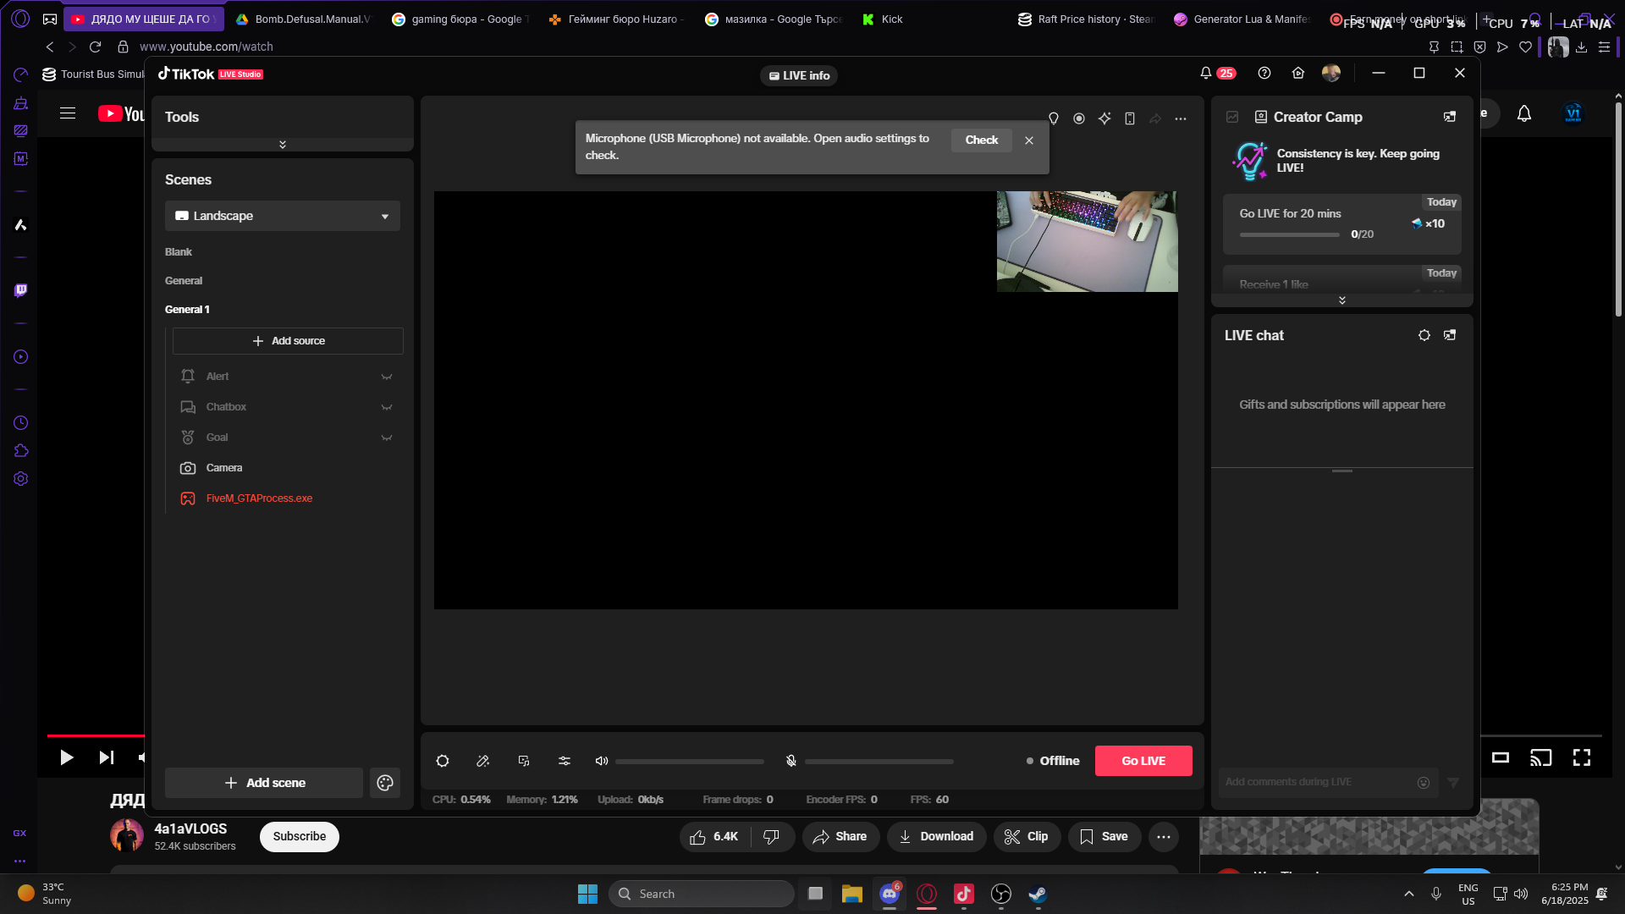Screen dimensions: 1625x914
Task: Open the help question mark icon
Action: pyautogui.click(x=1264, y=74)
